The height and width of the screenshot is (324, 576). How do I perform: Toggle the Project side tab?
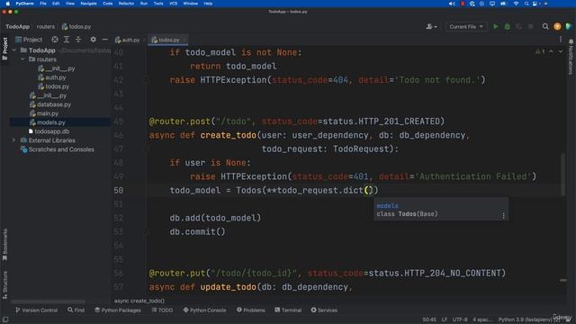(x=4, y=49)
